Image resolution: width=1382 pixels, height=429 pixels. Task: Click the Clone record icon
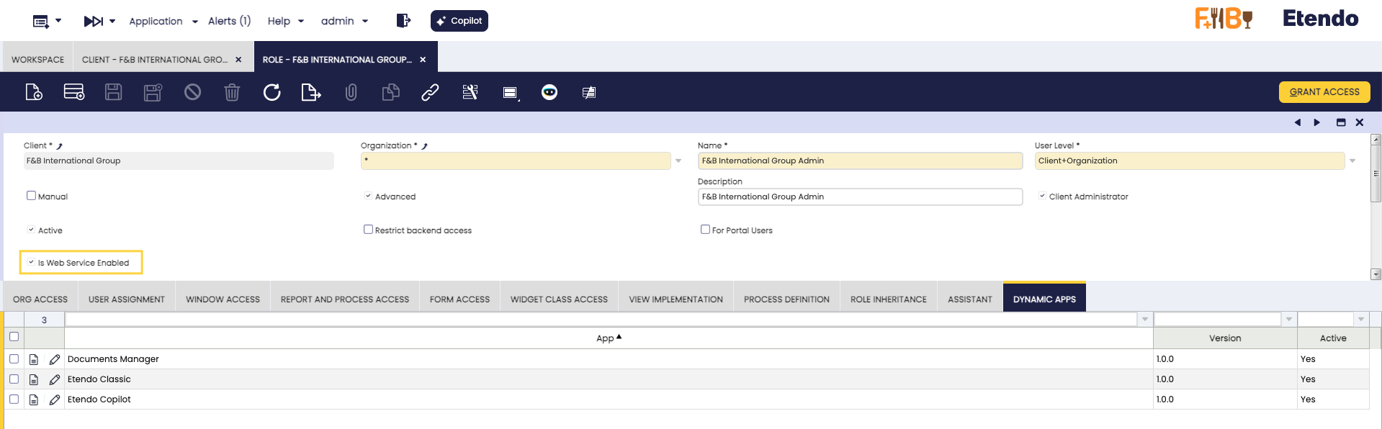click(x=390, y=92)
